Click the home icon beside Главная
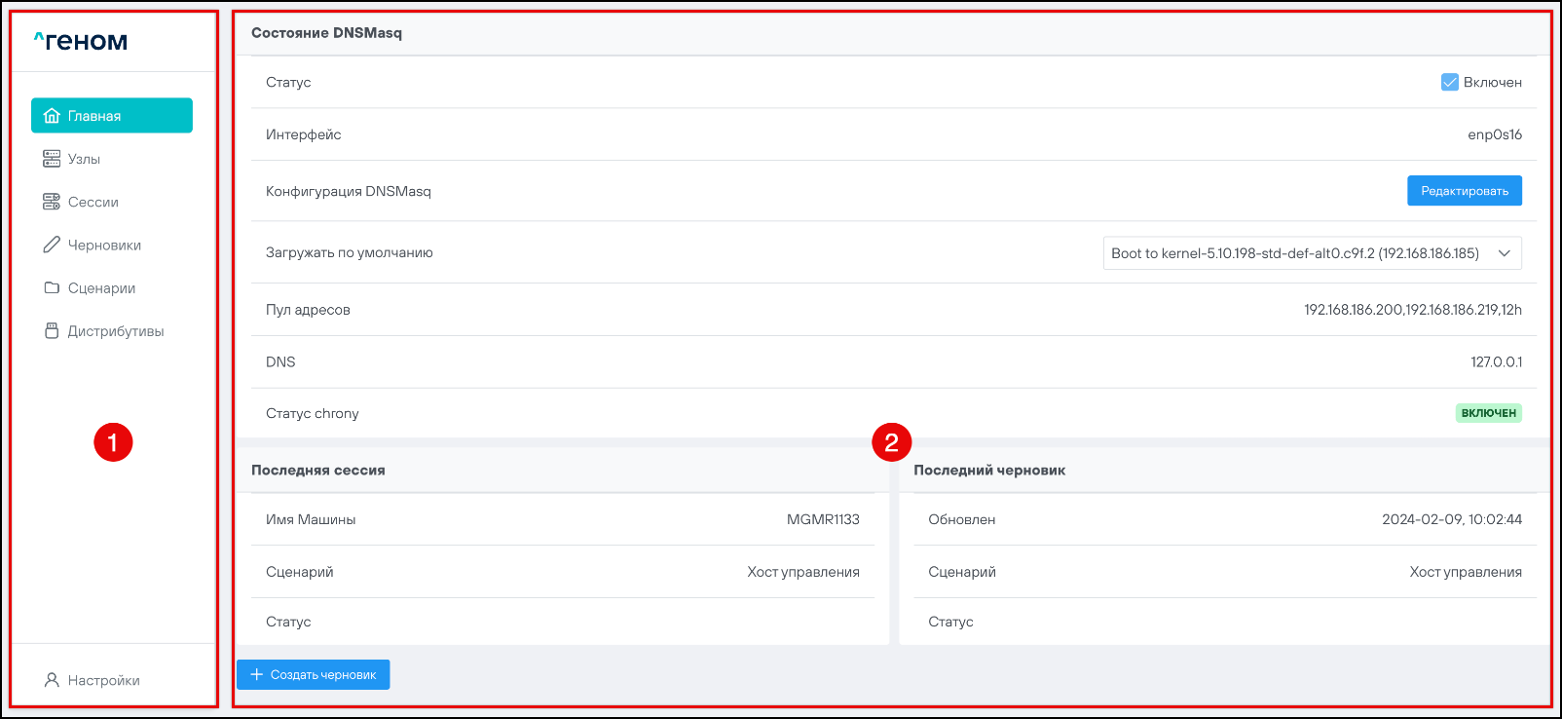Image resolution: width=1562 pixels, height=719 pixels. (53, 116)
